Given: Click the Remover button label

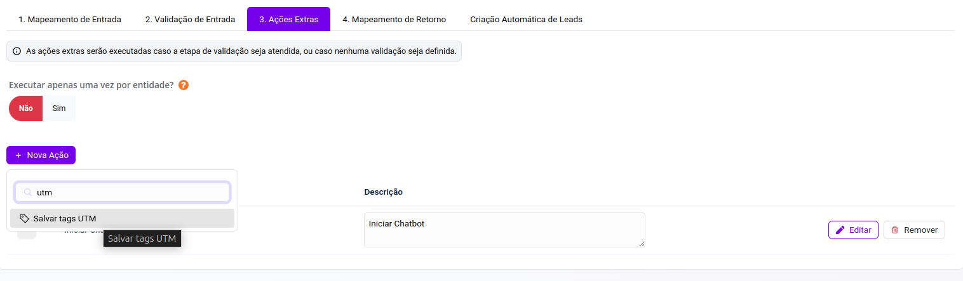Looking at the screenshot, I should point(920,230).
